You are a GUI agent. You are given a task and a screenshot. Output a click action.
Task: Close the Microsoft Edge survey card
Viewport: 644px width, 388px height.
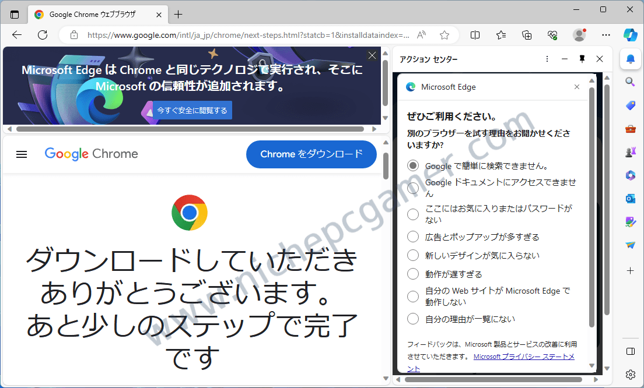(x=577, y=87)
